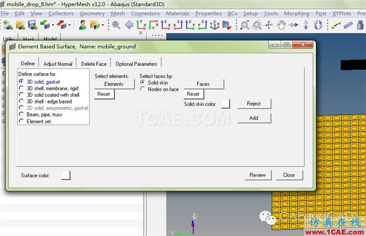Click the Review button
Screen dimensions: 366x236
258,175
